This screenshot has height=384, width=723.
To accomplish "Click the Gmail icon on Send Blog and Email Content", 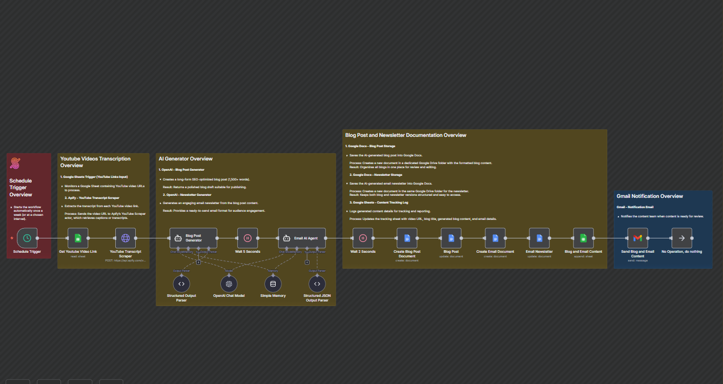I will [637, 238].
